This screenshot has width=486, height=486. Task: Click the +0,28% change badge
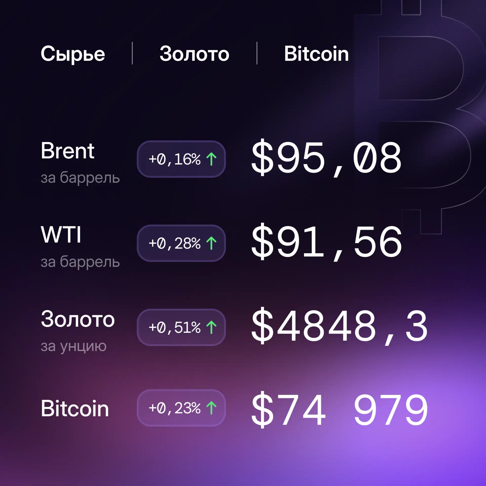(181, 243)
